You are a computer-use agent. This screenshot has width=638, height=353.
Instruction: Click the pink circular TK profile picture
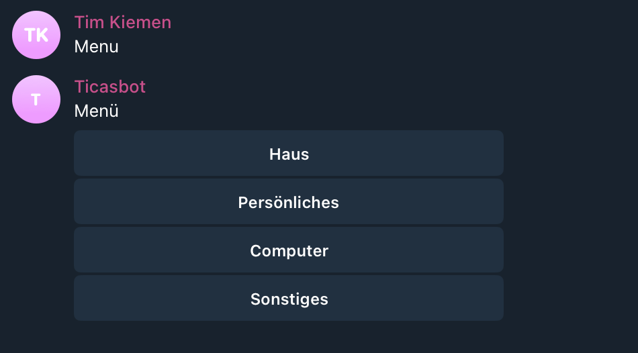click(x=36, y=35)
